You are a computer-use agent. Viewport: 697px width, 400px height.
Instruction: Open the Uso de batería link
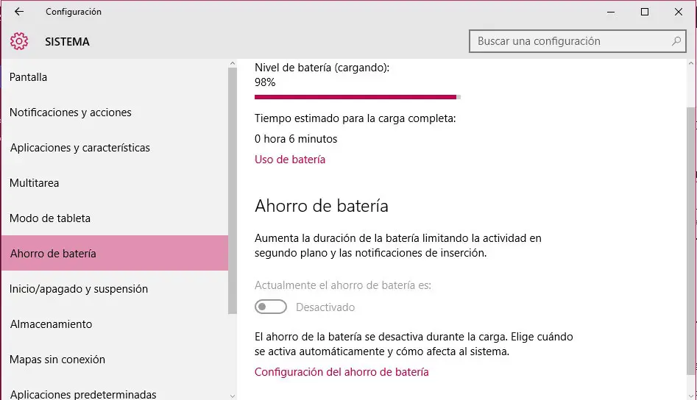pos(290,160)
